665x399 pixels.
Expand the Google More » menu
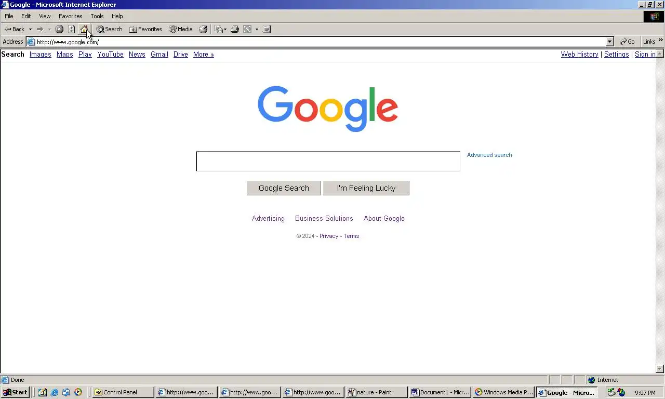[203, 54]
